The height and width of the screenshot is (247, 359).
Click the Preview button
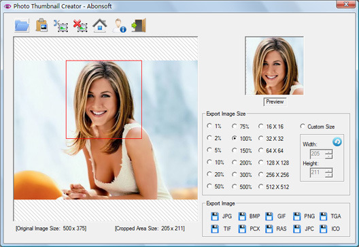275,102
